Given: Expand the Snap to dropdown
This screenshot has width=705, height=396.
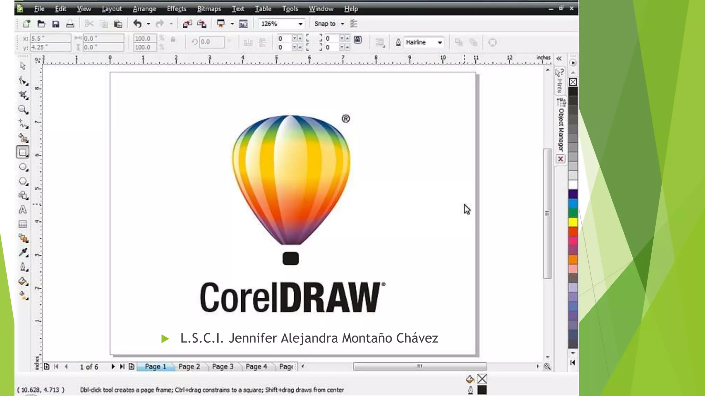Looking at the screenshot, I should coord(342,24).
